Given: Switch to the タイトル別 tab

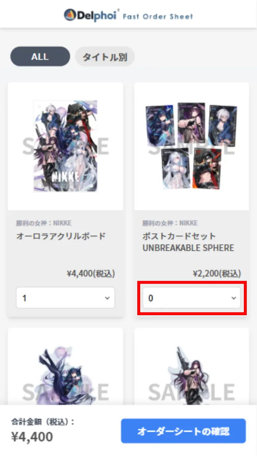Looking at the screenshot, I should point(105,57).
